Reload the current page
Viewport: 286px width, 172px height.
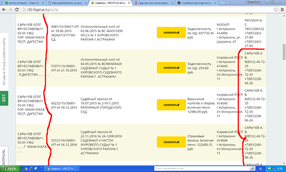[17, 10]
